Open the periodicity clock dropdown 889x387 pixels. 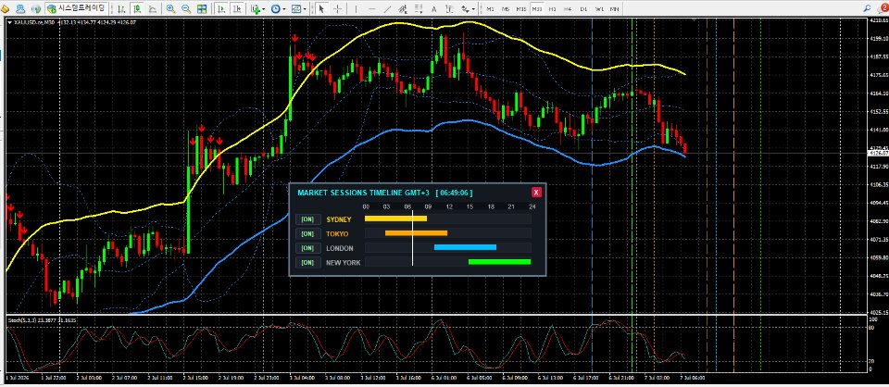[x=278, y=8]
